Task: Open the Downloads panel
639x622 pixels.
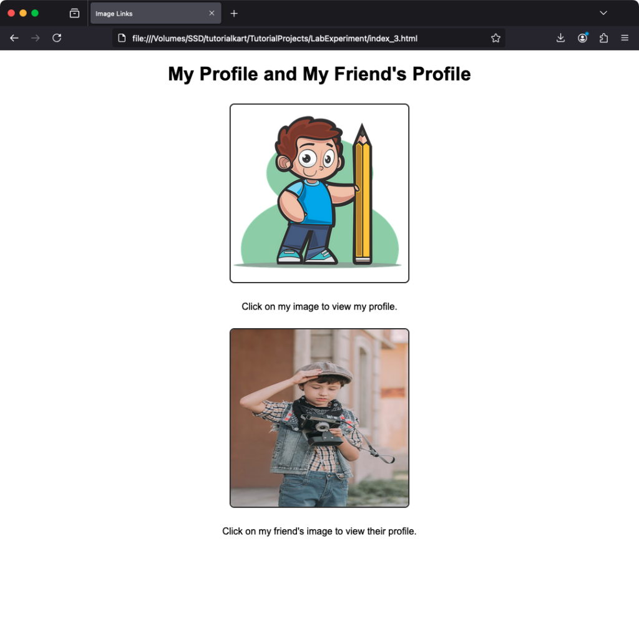Action: pyautogui.click(x=561, y=38)
